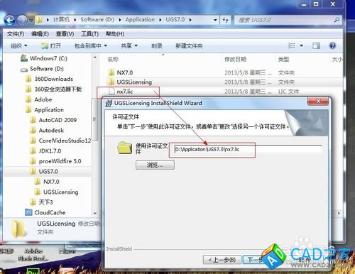355x274 pixels.
Task: Select 360安全浏览器下载 folder in tree
Action: pyautogui.click(x=53, y=89)
